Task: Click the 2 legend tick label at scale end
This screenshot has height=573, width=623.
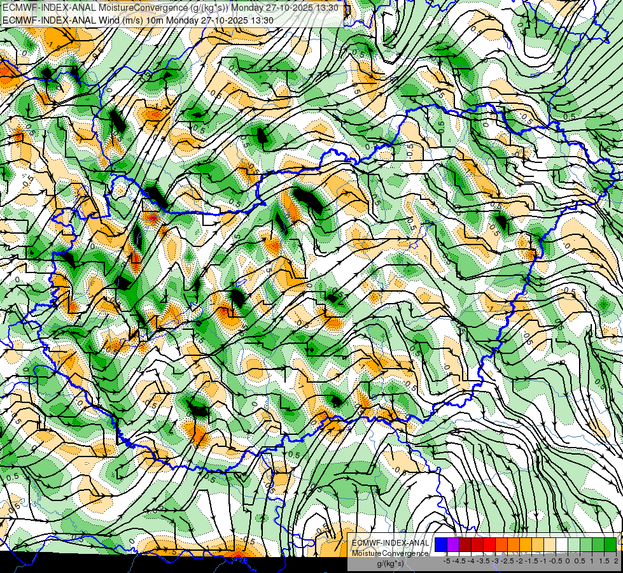Action: (616, 561)
